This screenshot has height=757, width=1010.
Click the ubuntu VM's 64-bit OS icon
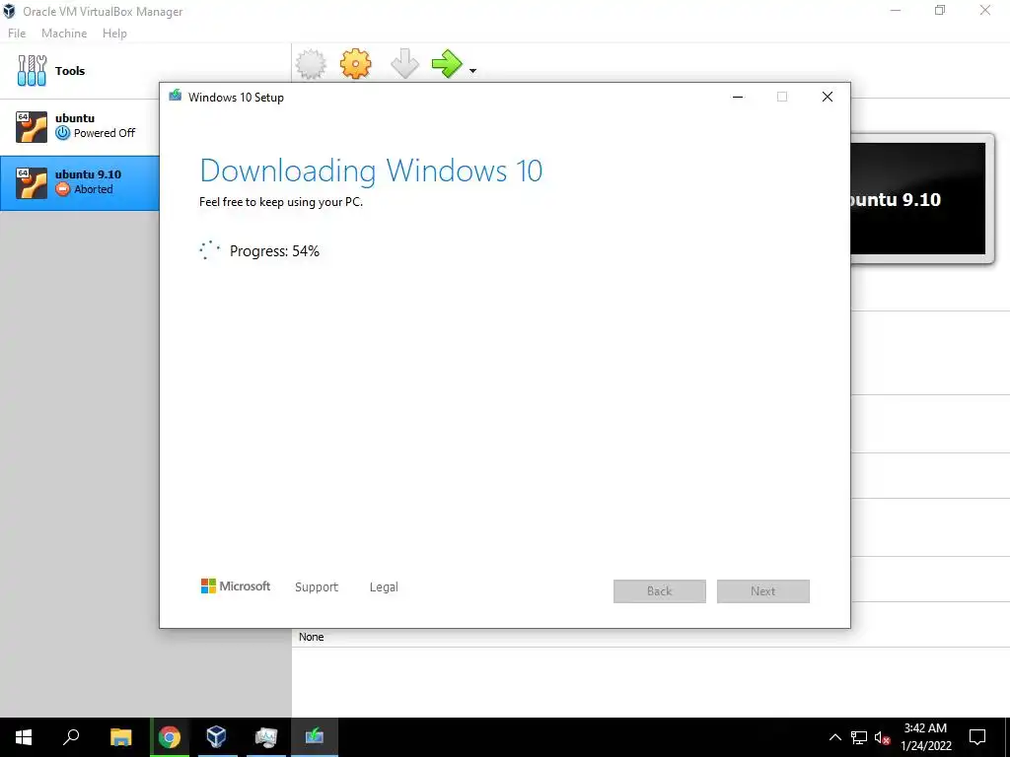click(32, 126)
